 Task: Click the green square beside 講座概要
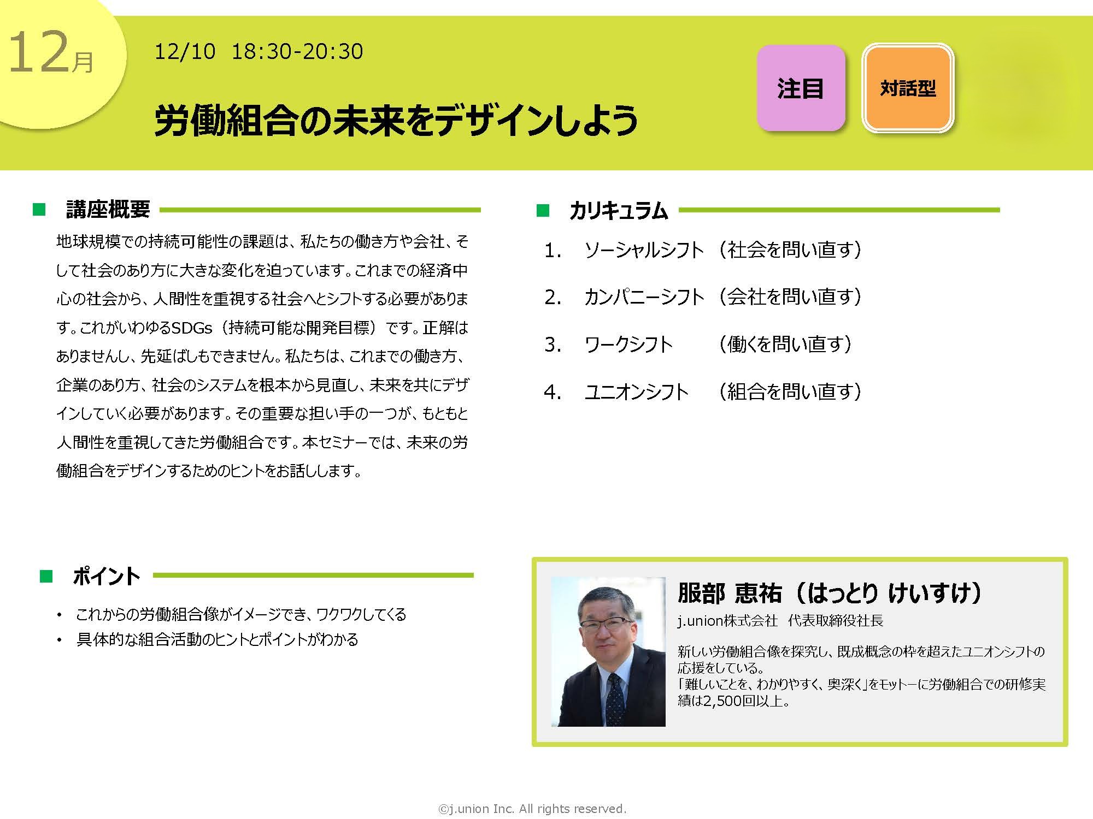(39, 210)
